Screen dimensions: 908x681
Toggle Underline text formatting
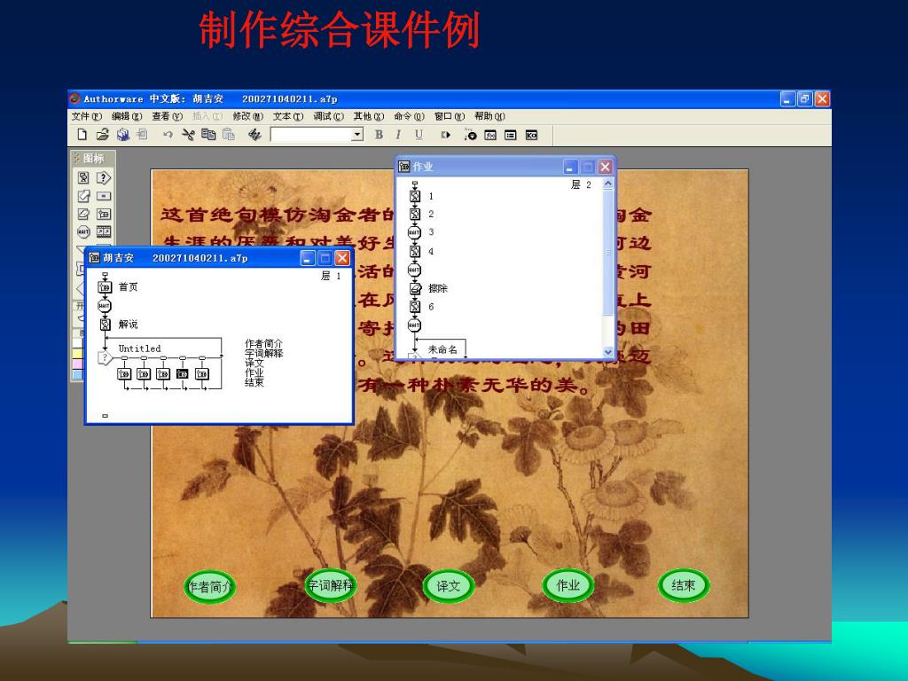419,135
